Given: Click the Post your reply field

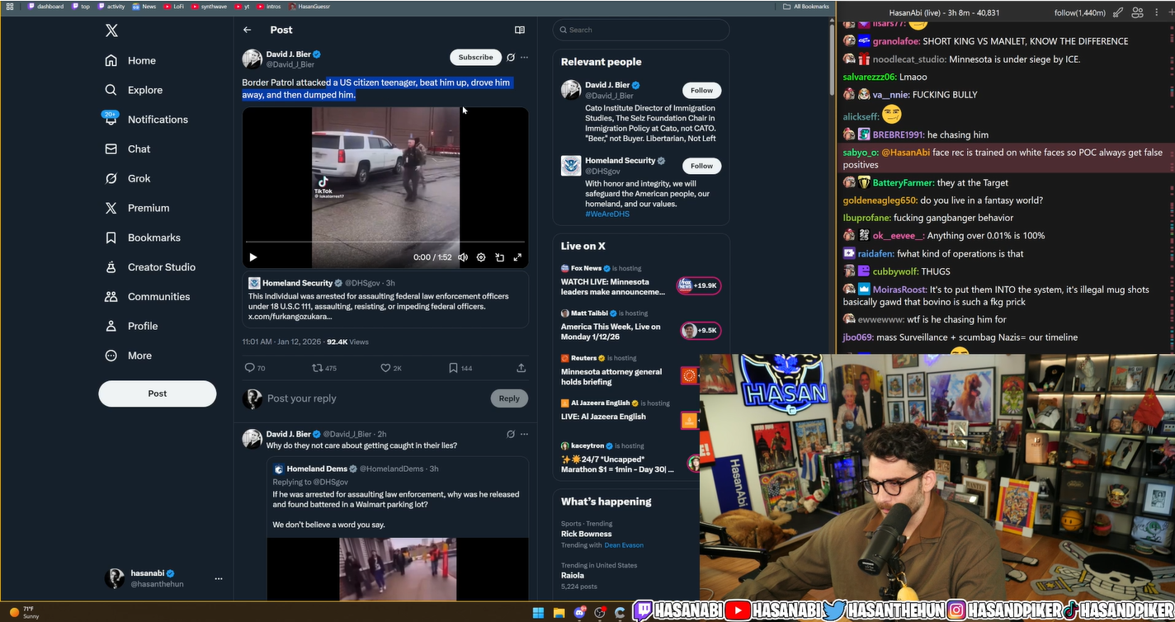Looking at the screenshot, I should pyautogui.click(x=375, y=398).
